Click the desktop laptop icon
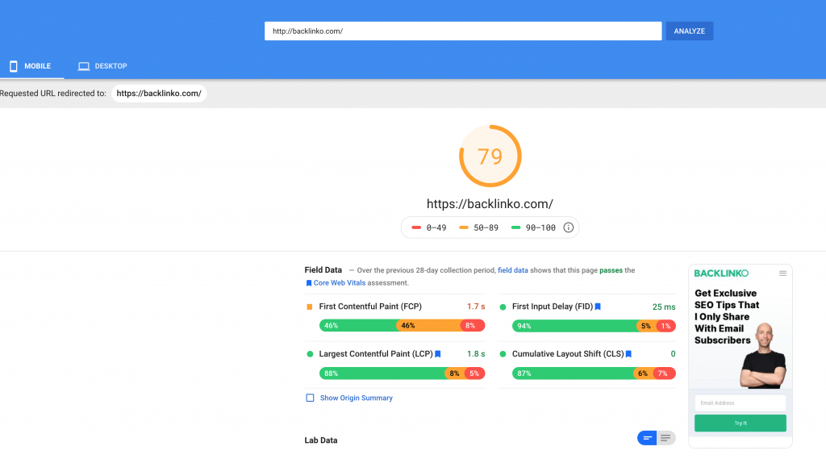Screen dimensions: 826x459 83,66
